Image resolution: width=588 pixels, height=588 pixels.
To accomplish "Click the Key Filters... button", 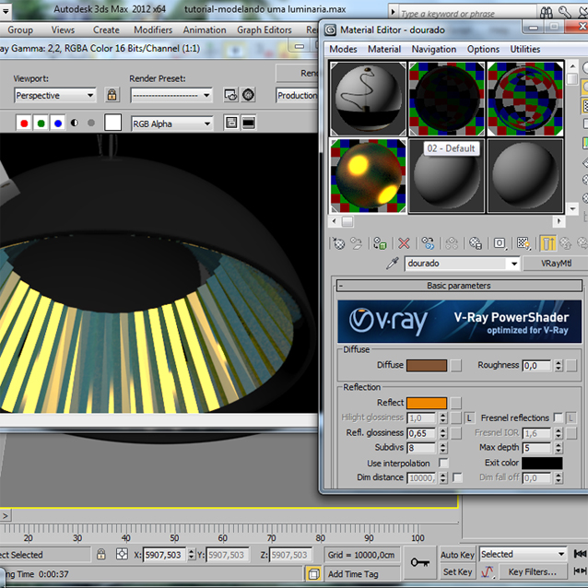I will 532,572.
